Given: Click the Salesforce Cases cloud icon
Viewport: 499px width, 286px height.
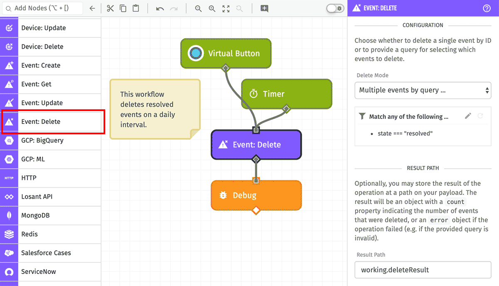Looking at the screenshot, I should (9, 253).
